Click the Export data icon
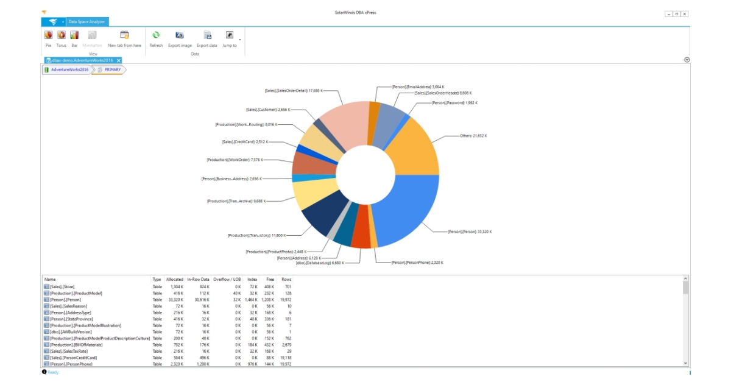This screenshot has height=382, width=731. point(207,35)
